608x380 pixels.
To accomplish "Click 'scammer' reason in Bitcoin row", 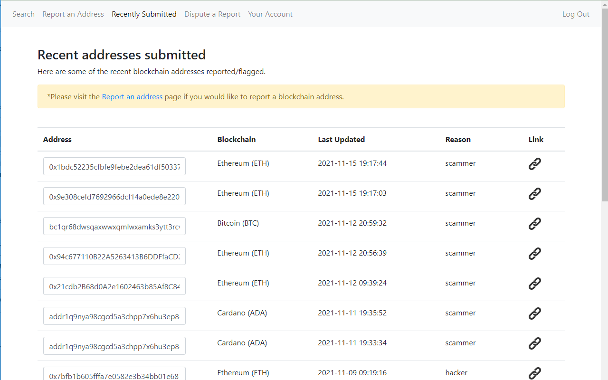I will [460, 223].
